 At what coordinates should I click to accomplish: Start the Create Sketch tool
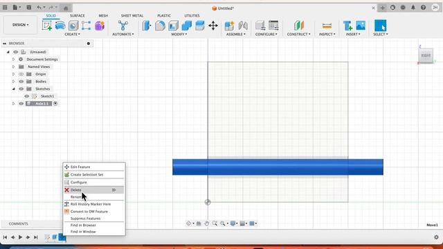[47, 26]
